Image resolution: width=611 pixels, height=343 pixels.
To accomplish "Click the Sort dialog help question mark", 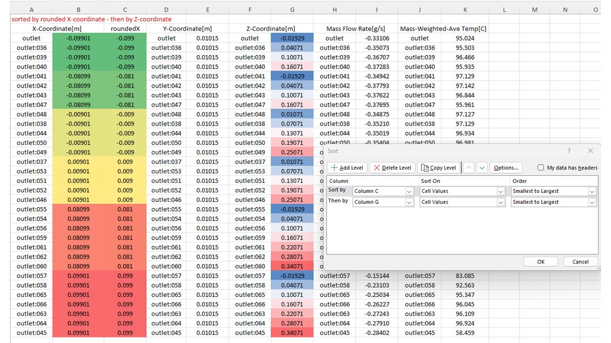I will (x=569, y=151).
